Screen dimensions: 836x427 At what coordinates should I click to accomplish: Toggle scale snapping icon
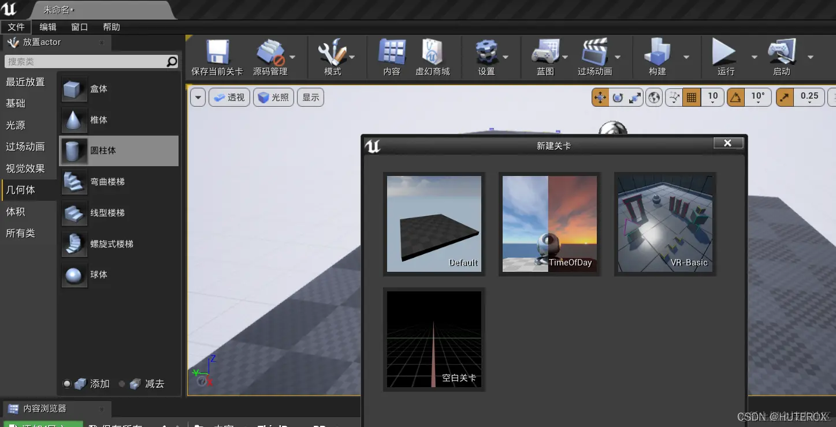click(x=785, y=98)
